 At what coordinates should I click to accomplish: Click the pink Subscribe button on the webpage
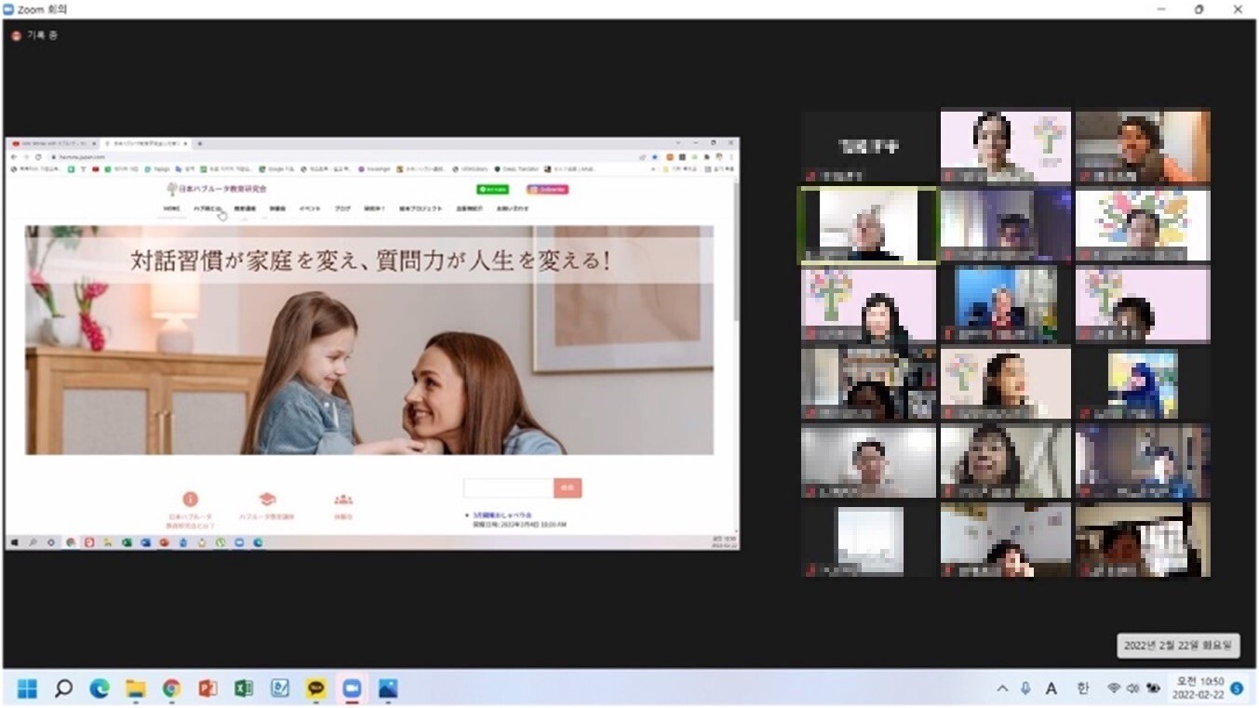click(547, 189)
